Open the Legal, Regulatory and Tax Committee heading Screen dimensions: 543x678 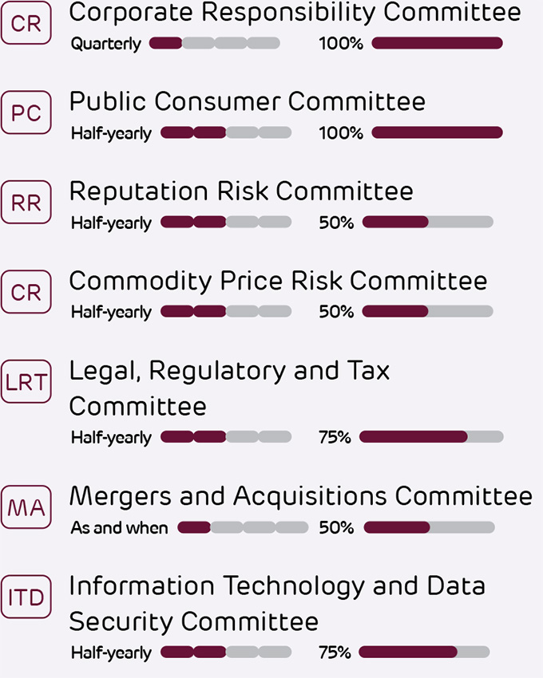tap(229, 388)
